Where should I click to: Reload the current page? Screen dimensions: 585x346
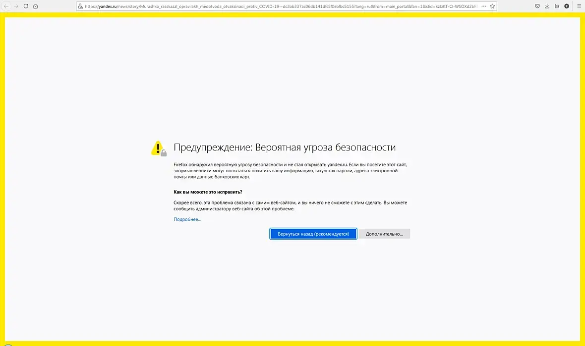[26, 6]
